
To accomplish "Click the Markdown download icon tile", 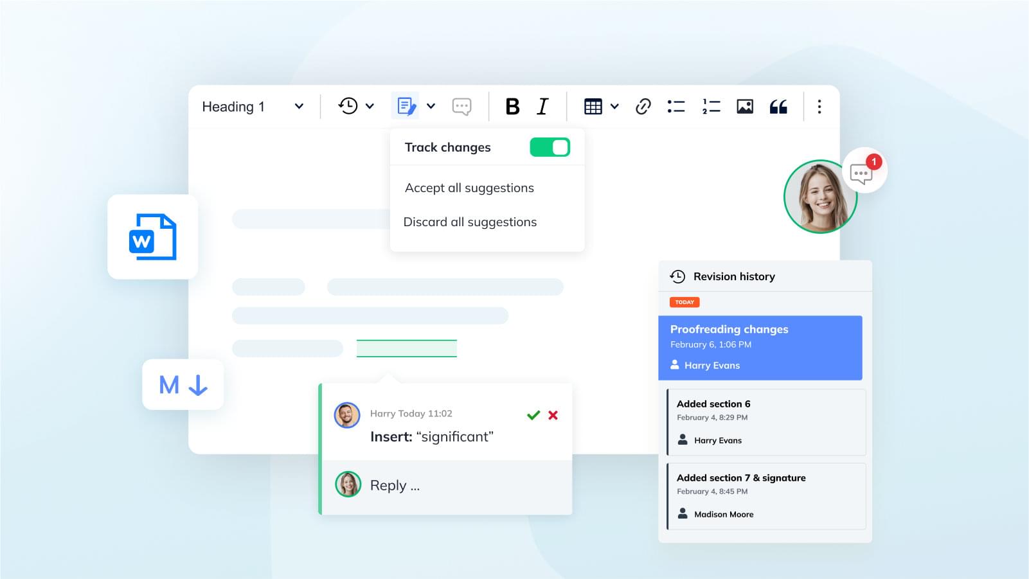I will click(x=183, y=384).
